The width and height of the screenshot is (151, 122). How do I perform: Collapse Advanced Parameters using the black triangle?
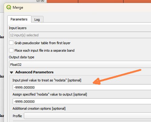11,72
